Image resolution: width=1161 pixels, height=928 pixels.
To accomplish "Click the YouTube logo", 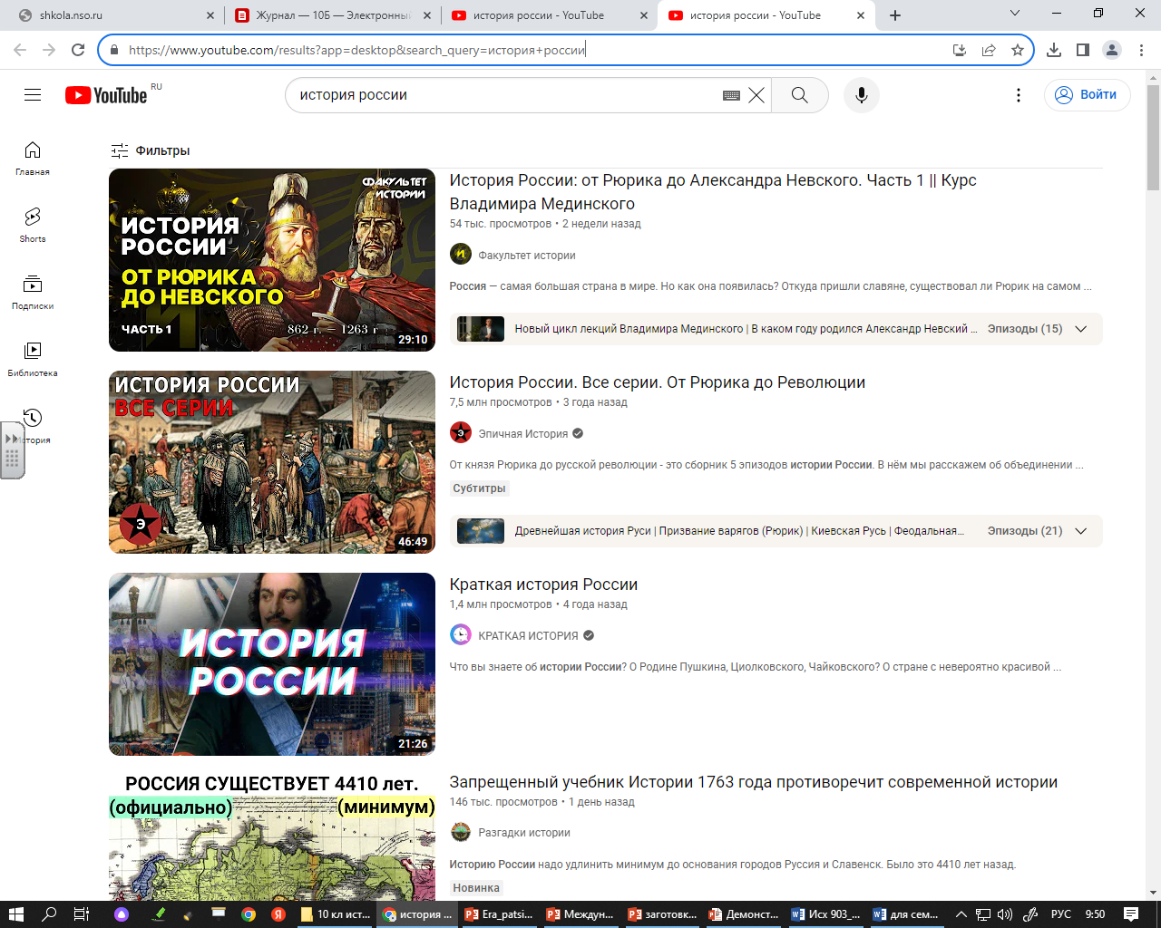I will pyautogui.click(x=106, y=95).
